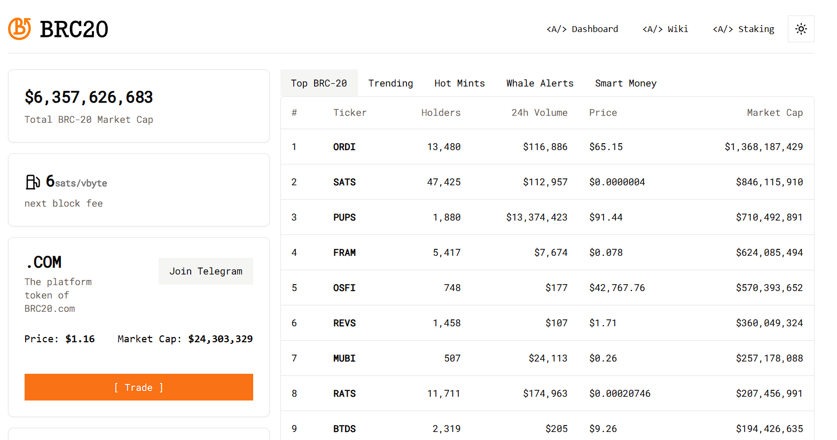Click the Join Telegram button

point(206,271)
